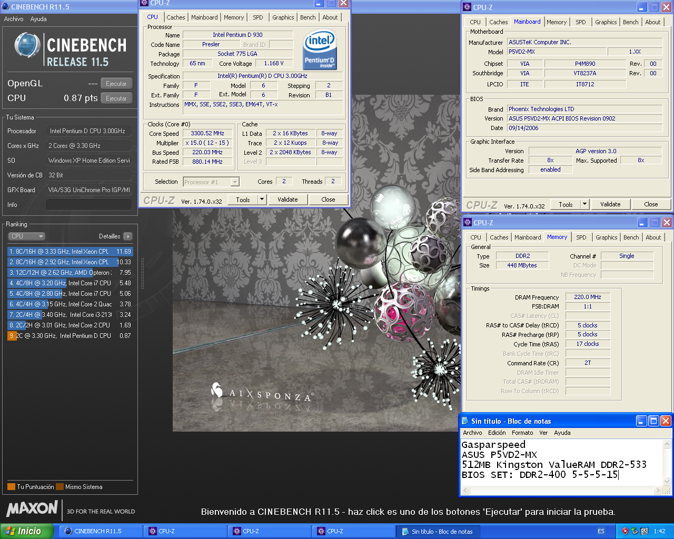Click Close in the CPU-Z CPU window

click(x=328, y=199)
